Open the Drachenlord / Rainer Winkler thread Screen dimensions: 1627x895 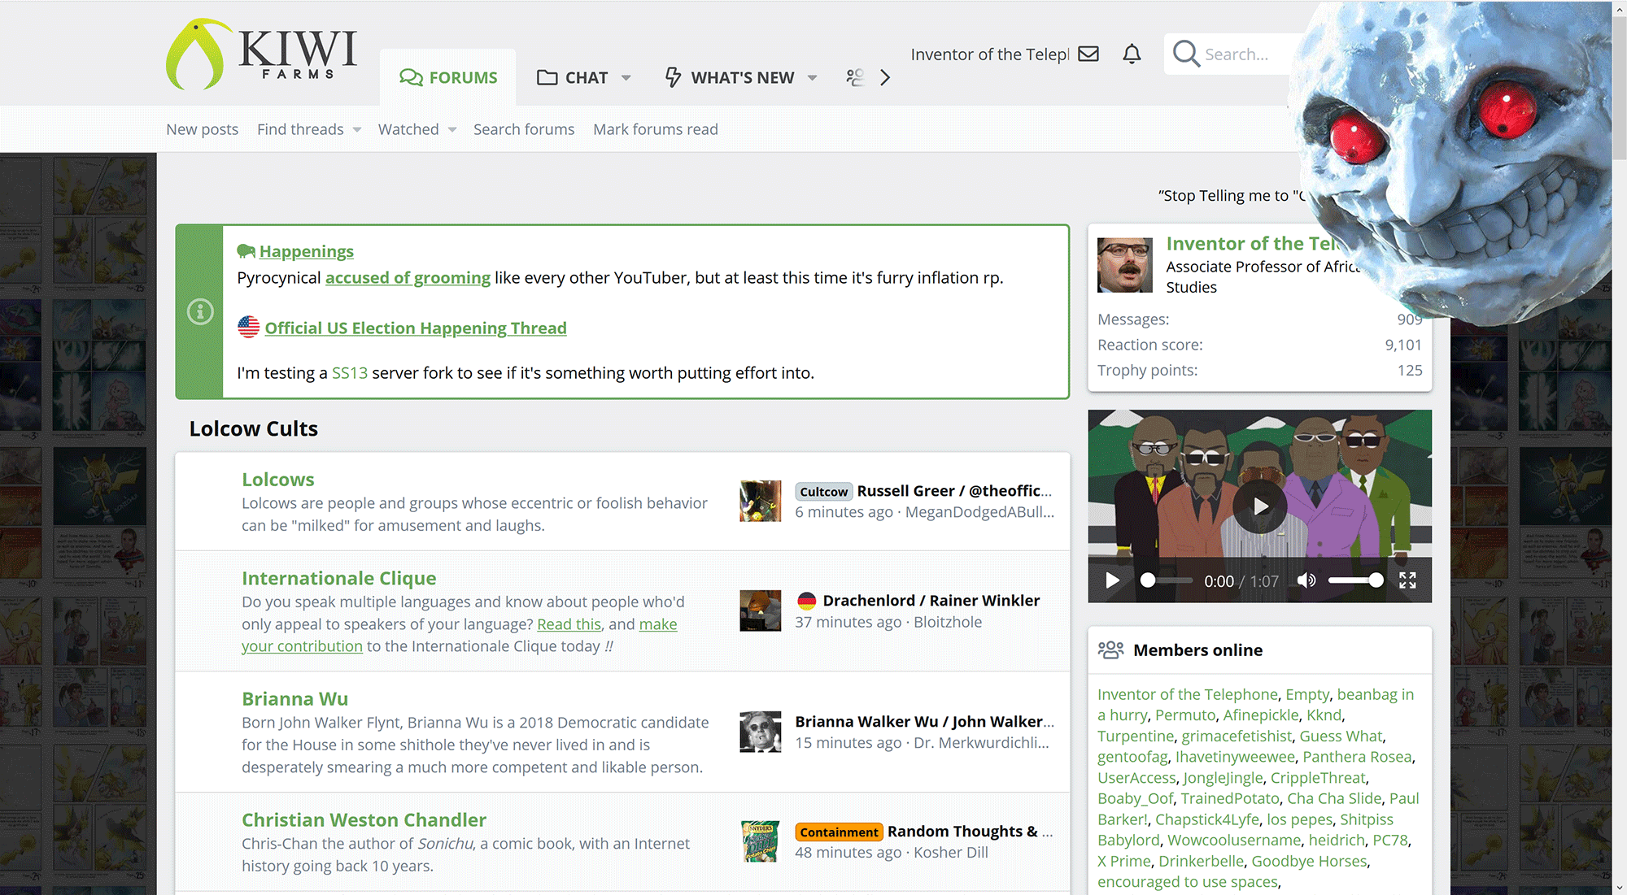(x=931, y=600)
